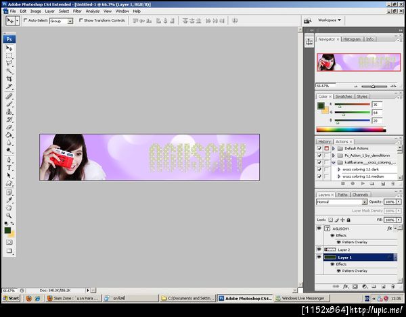The width and height of the screenshot is (406, 317).
Task: Open Windows Live Messenger taskbar button
Action: (x=302, y=298)
